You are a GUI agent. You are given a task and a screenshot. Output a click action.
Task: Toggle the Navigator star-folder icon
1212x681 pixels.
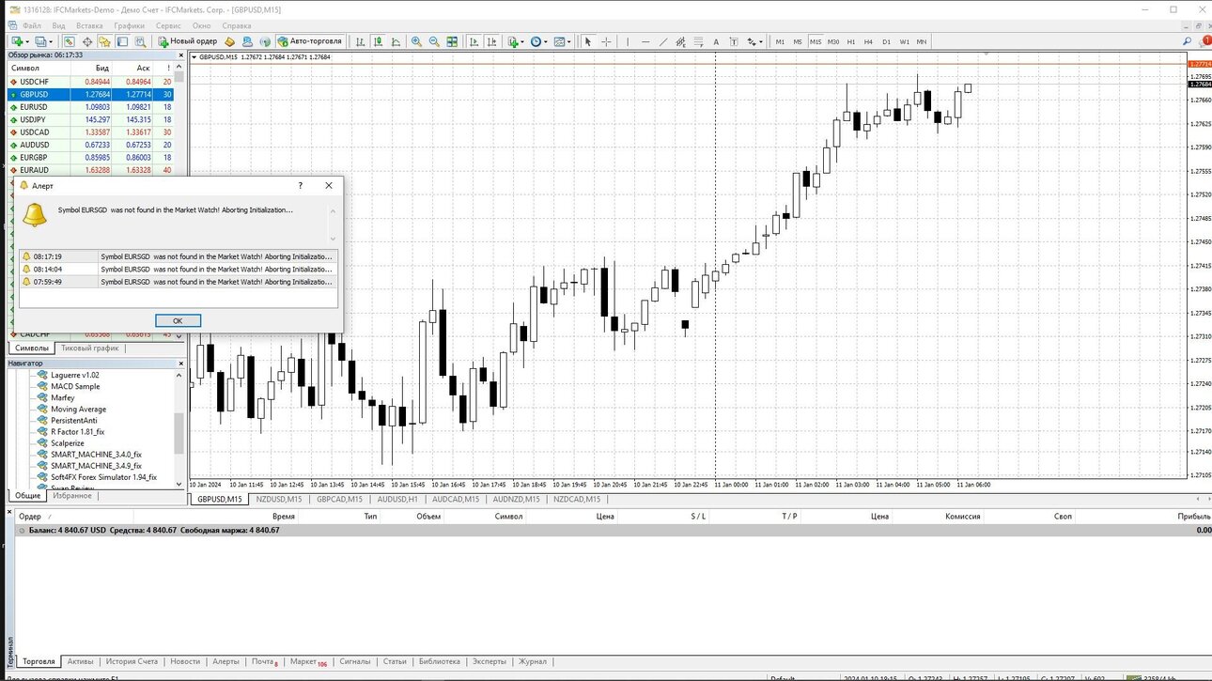pos(105,41)
